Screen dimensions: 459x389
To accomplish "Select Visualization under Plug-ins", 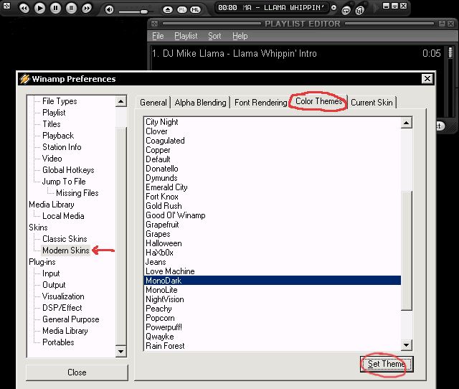I will [63, 296].
